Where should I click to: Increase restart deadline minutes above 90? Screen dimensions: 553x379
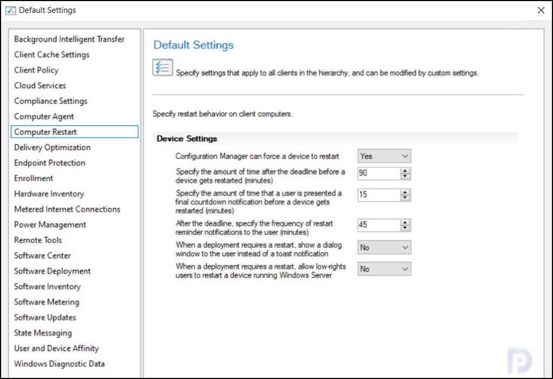405,170
